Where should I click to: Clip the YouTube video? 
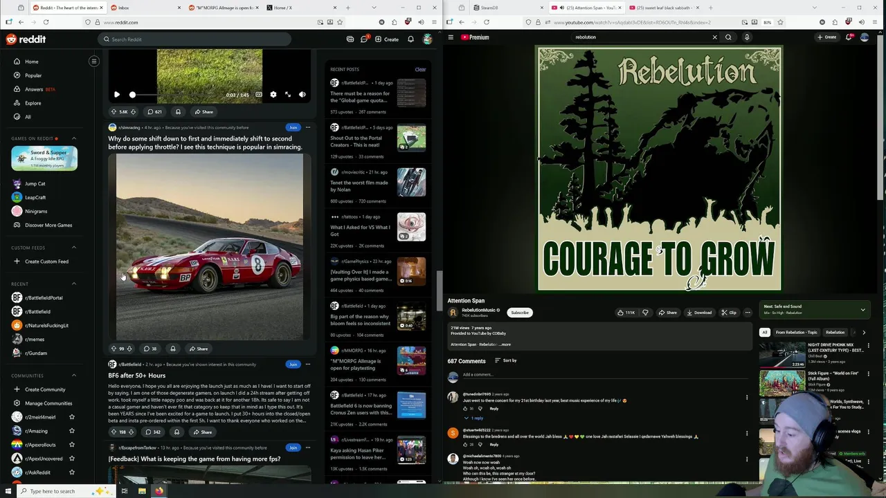(x=729, y=313)
